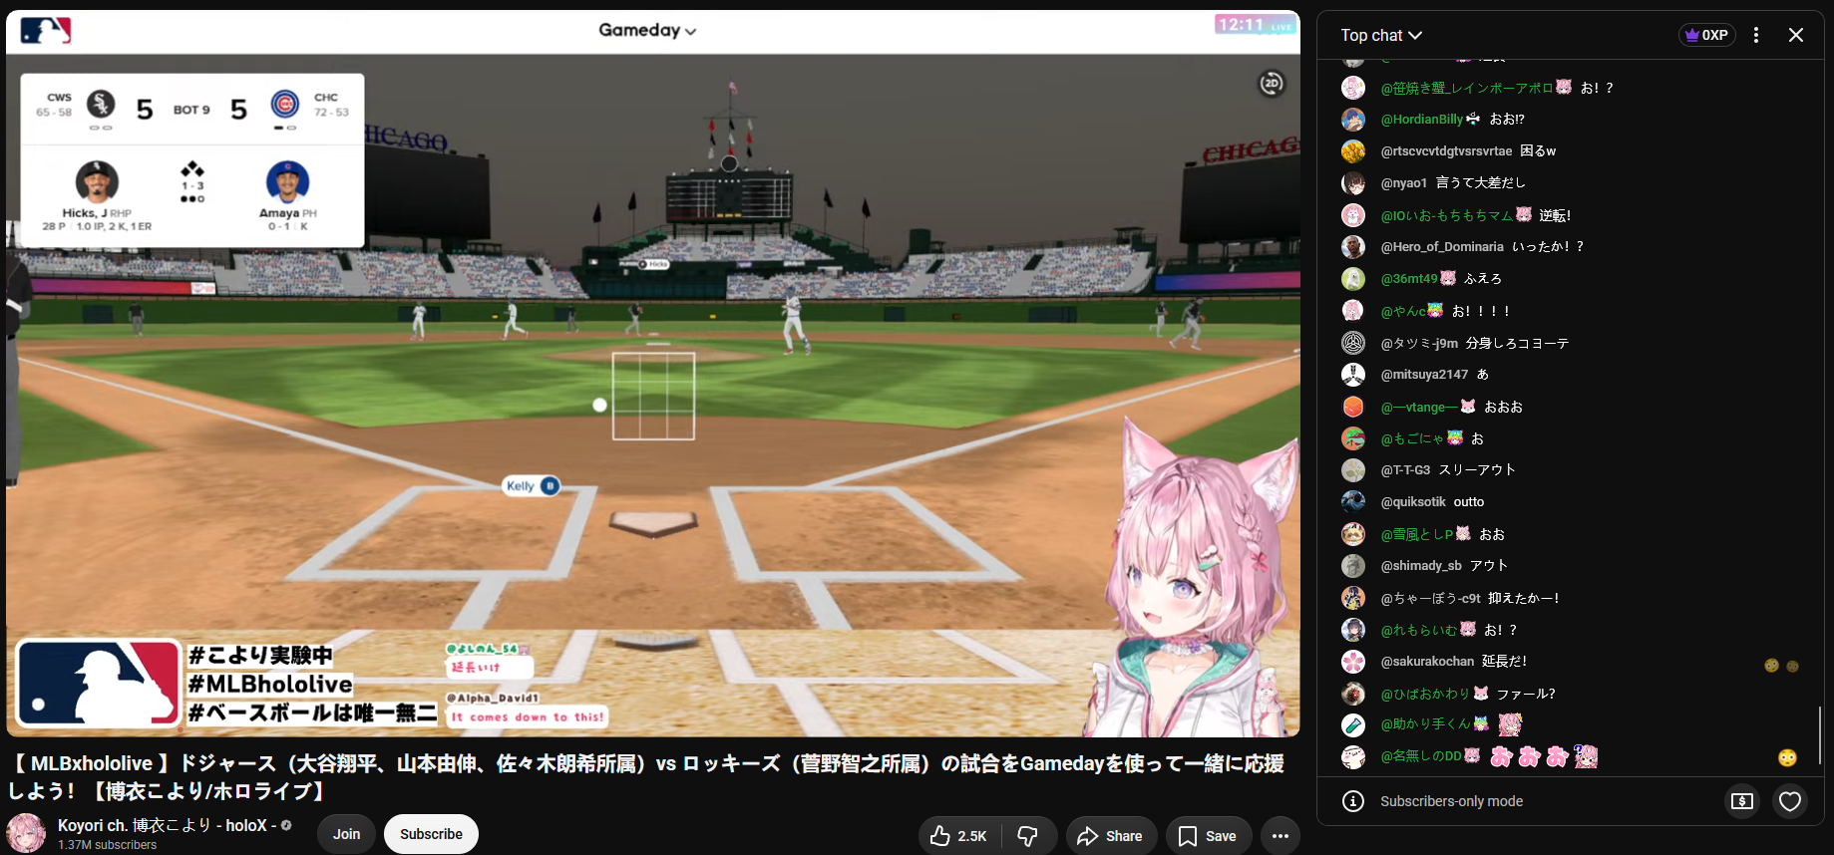Share the video
This screenshot has height=855, width=1834.
[1111, 836]
